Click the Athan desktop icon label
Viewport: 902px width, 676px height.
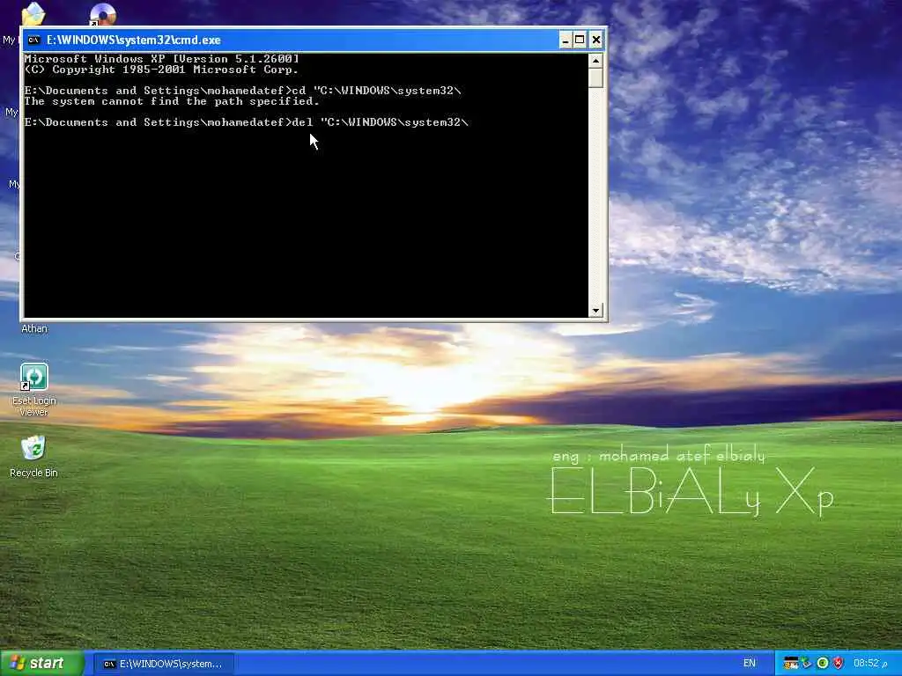[34, 329]
